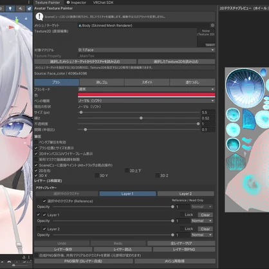The width and height of the screenshot is (269, 269).
Task: Click the red brush color swatch
Action: [146, 95]
